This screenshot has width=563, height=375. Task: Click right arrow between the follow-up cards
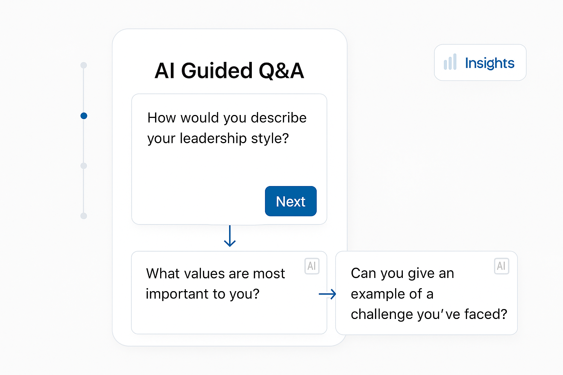pos(327,294)
